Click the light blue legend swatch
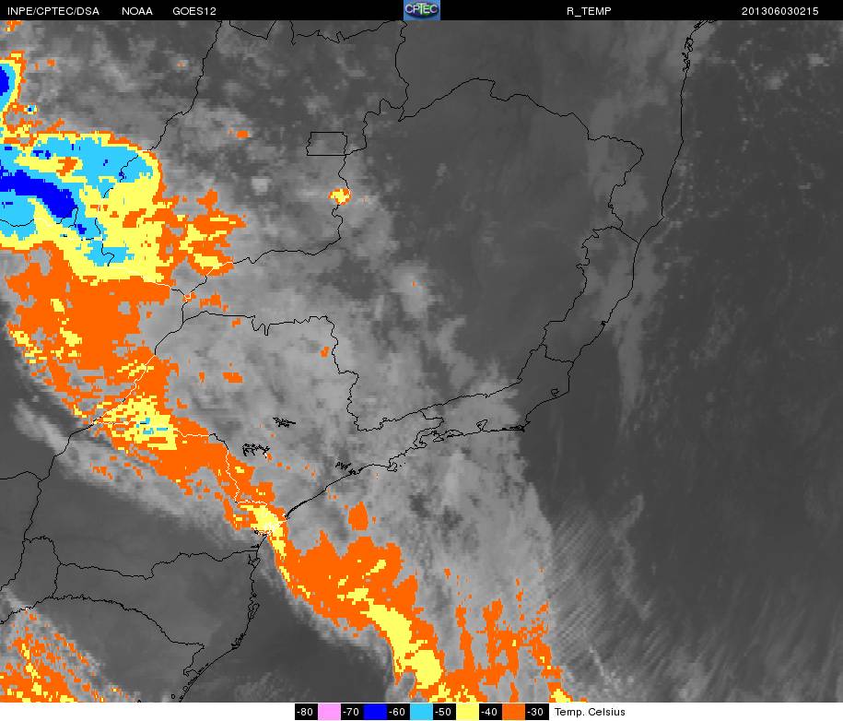 (x=421, y=712)
